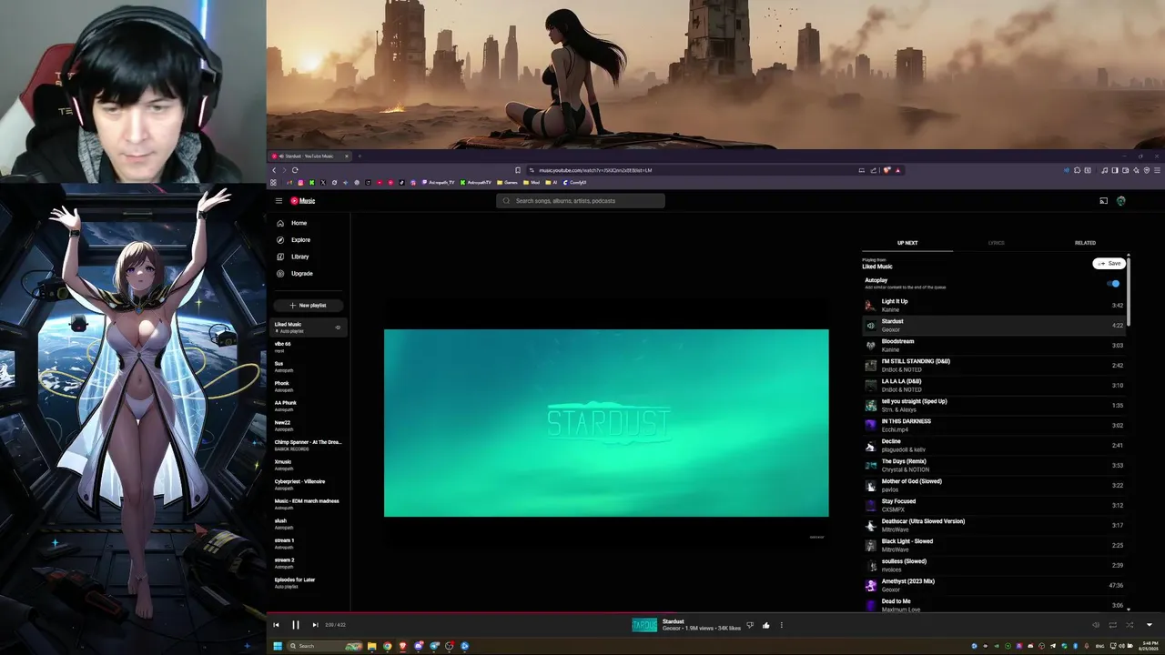Image resolution: width=1165 pixels, height=655 pixels.
Task: Dislike the current song
Action: coord(750,625)
